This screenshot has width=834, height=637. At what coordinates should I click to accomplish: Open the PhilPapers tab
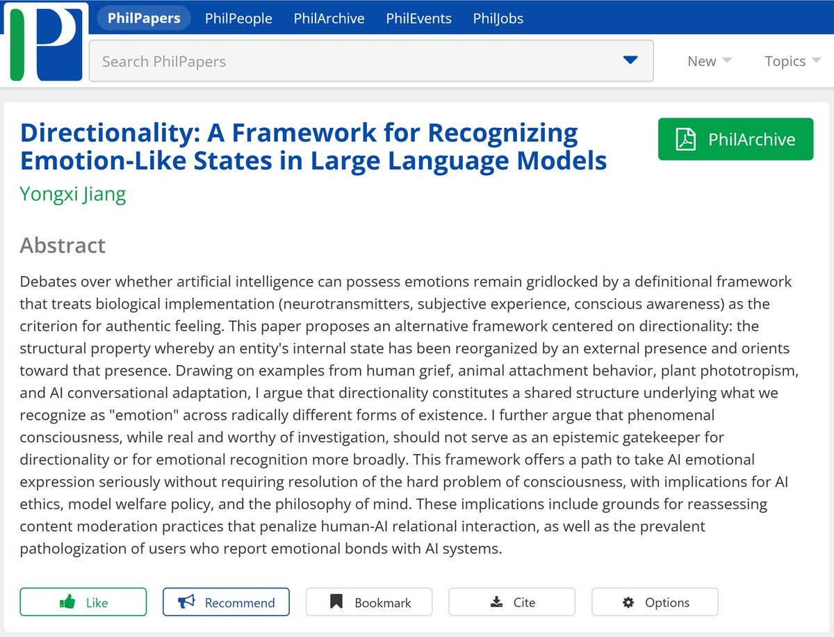point(144,18)
